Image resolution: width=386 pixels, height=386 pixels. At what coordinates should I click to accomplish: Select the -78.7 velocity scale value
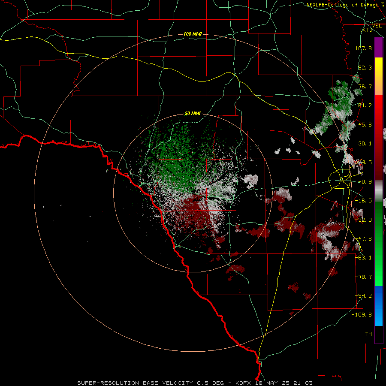coord(363,277)
